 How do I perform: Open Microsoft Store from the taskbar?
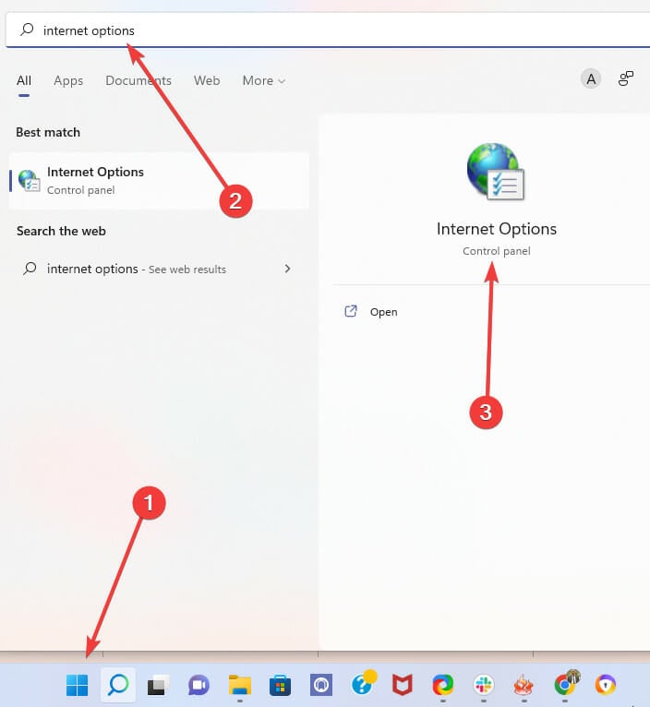pyautogui.click(x=280, y=686)
